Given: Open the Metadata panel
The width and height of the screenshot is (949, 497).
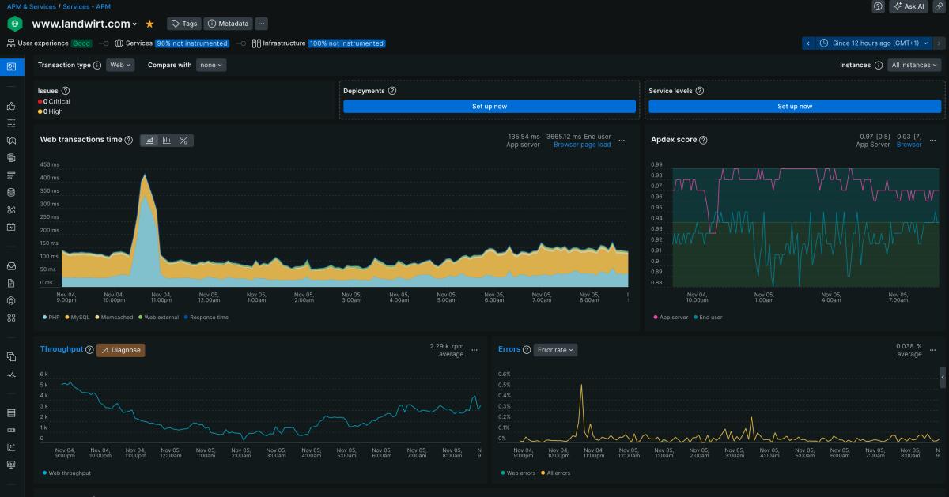Looking at the screenshot, I should point(228,24).
